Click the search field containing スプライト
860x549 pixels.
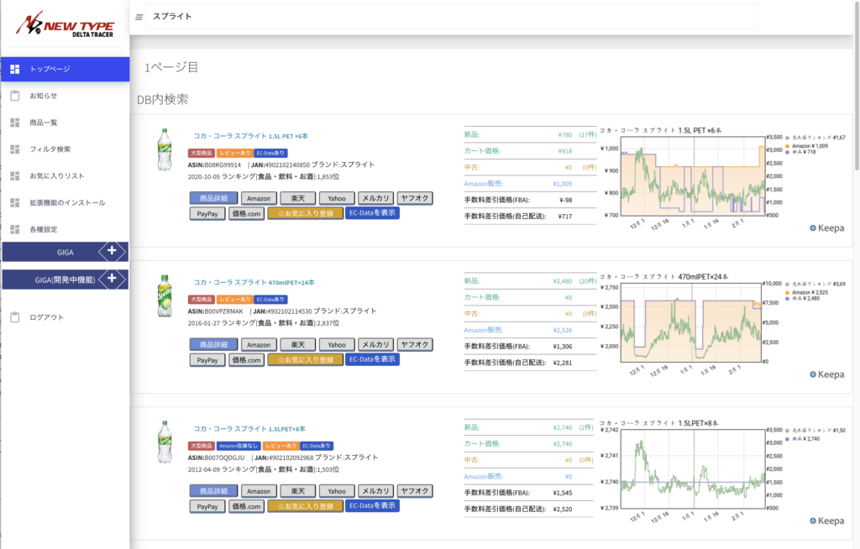click(451, 17)
